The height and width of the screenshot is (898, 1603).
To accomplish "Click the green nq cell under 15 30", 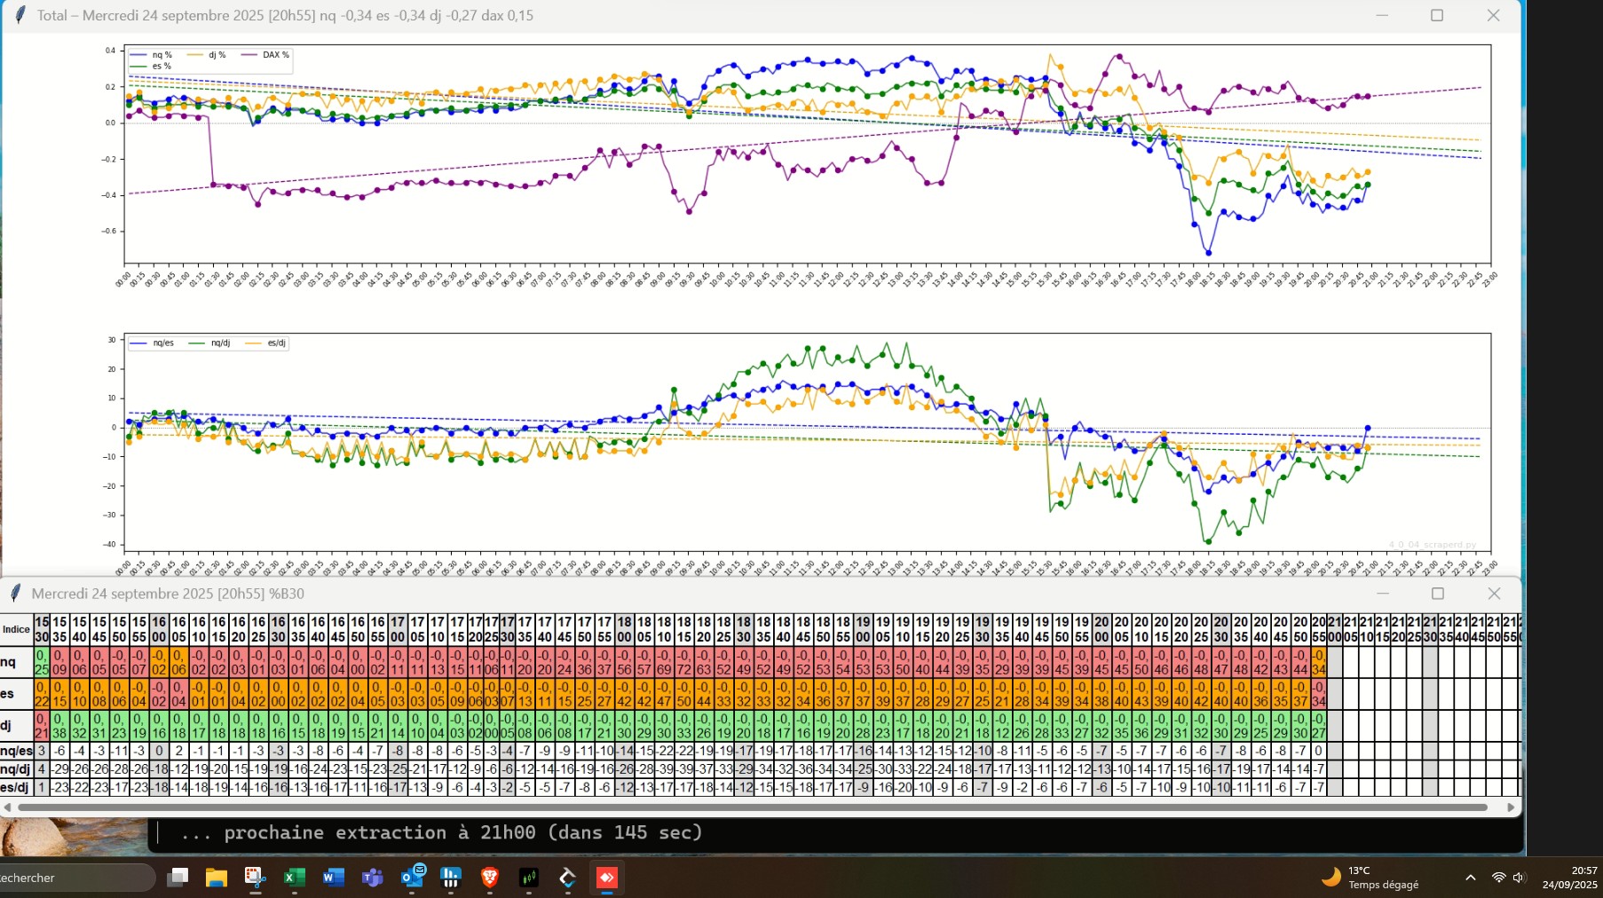I will pos(42,662).
